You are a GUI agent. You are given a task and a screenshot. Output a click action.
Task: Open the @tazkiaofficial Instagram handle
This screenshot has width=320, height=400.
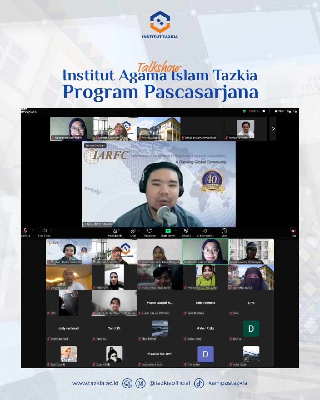170,383
